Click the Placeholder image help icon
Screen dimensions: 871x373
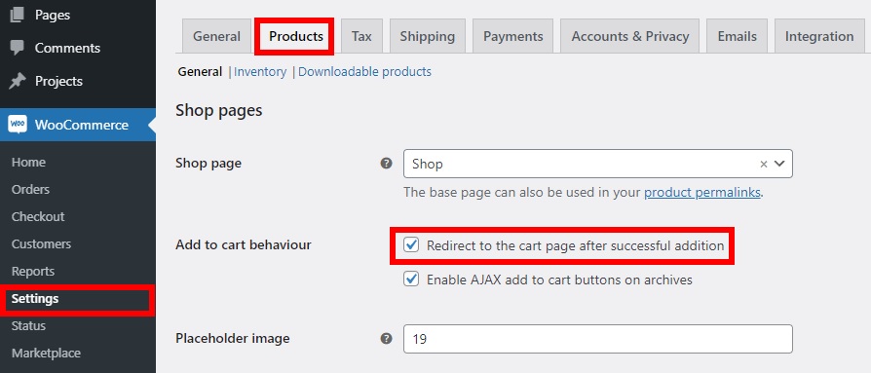pyautogui.click(x=386, y=339)
